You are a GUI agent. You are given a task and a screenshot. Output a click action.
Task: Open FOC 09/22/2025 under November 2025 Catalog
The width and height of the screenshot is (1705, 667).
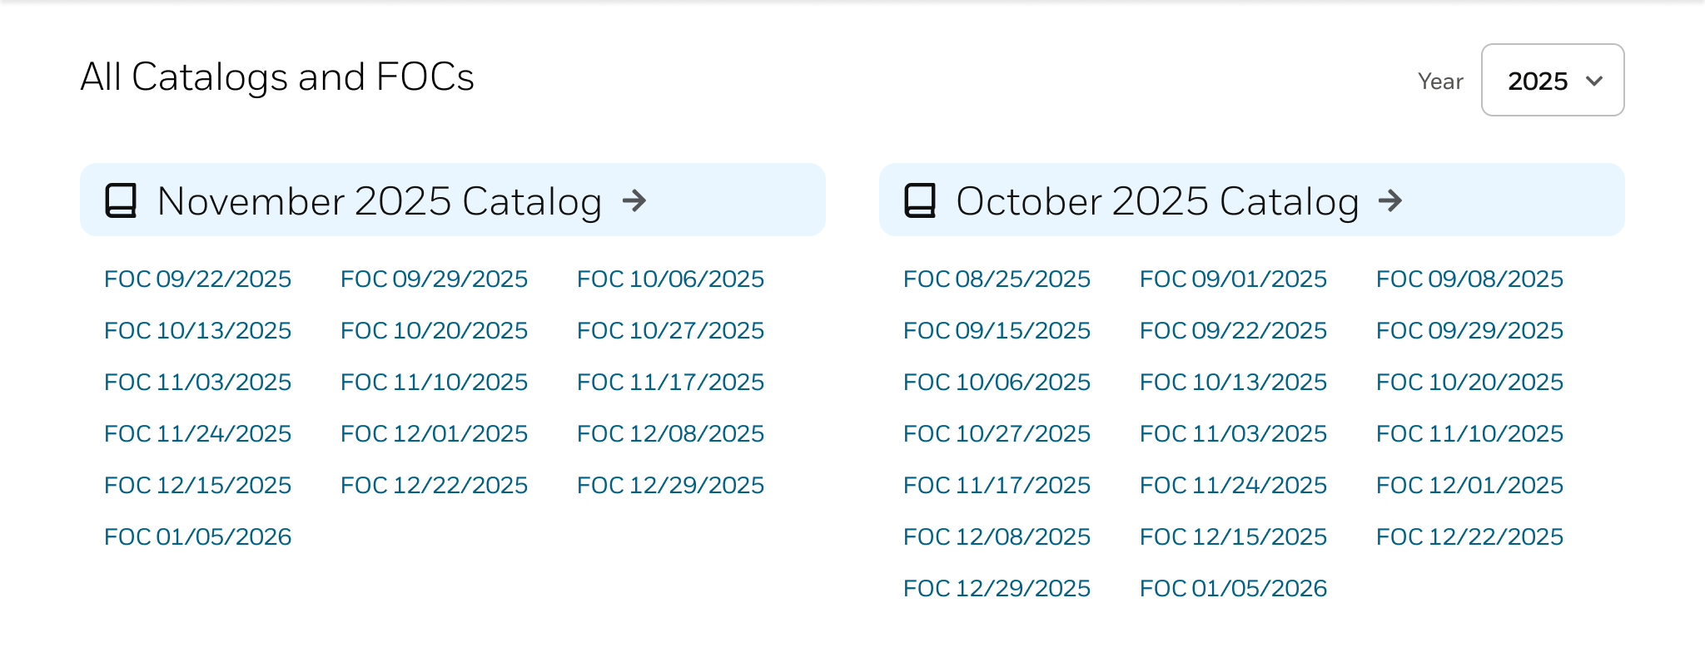(198, 279)
